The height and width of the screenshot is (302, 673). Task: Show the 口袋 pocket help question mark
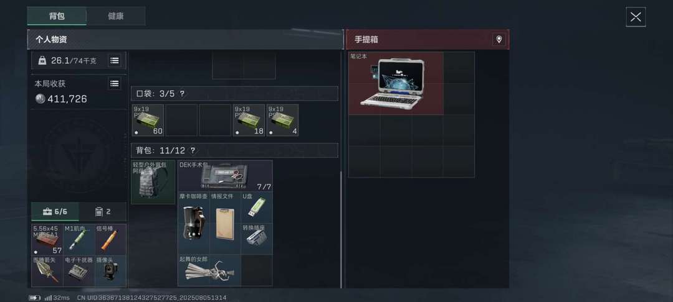coord(182,94)
